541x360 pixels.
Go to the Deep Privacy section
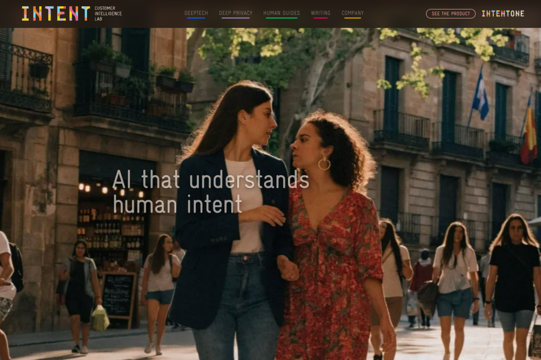click(236, 13)
